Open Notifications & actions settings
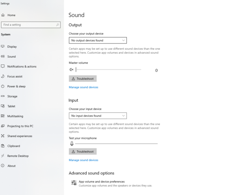The height and width of the screenshot is (195, 252). (22, 66)
